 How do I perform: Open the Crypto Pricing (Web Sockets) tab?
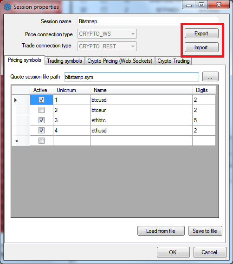[120, 61]
